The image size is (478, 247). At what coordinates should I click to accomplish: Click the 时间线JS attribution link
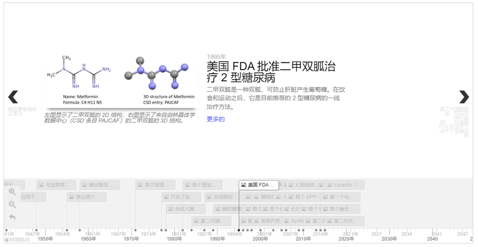[x=17, y=240]
